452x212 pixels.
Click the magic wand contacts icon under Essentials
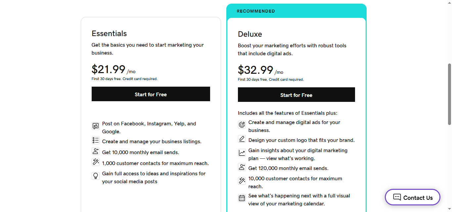click(96, 162)
